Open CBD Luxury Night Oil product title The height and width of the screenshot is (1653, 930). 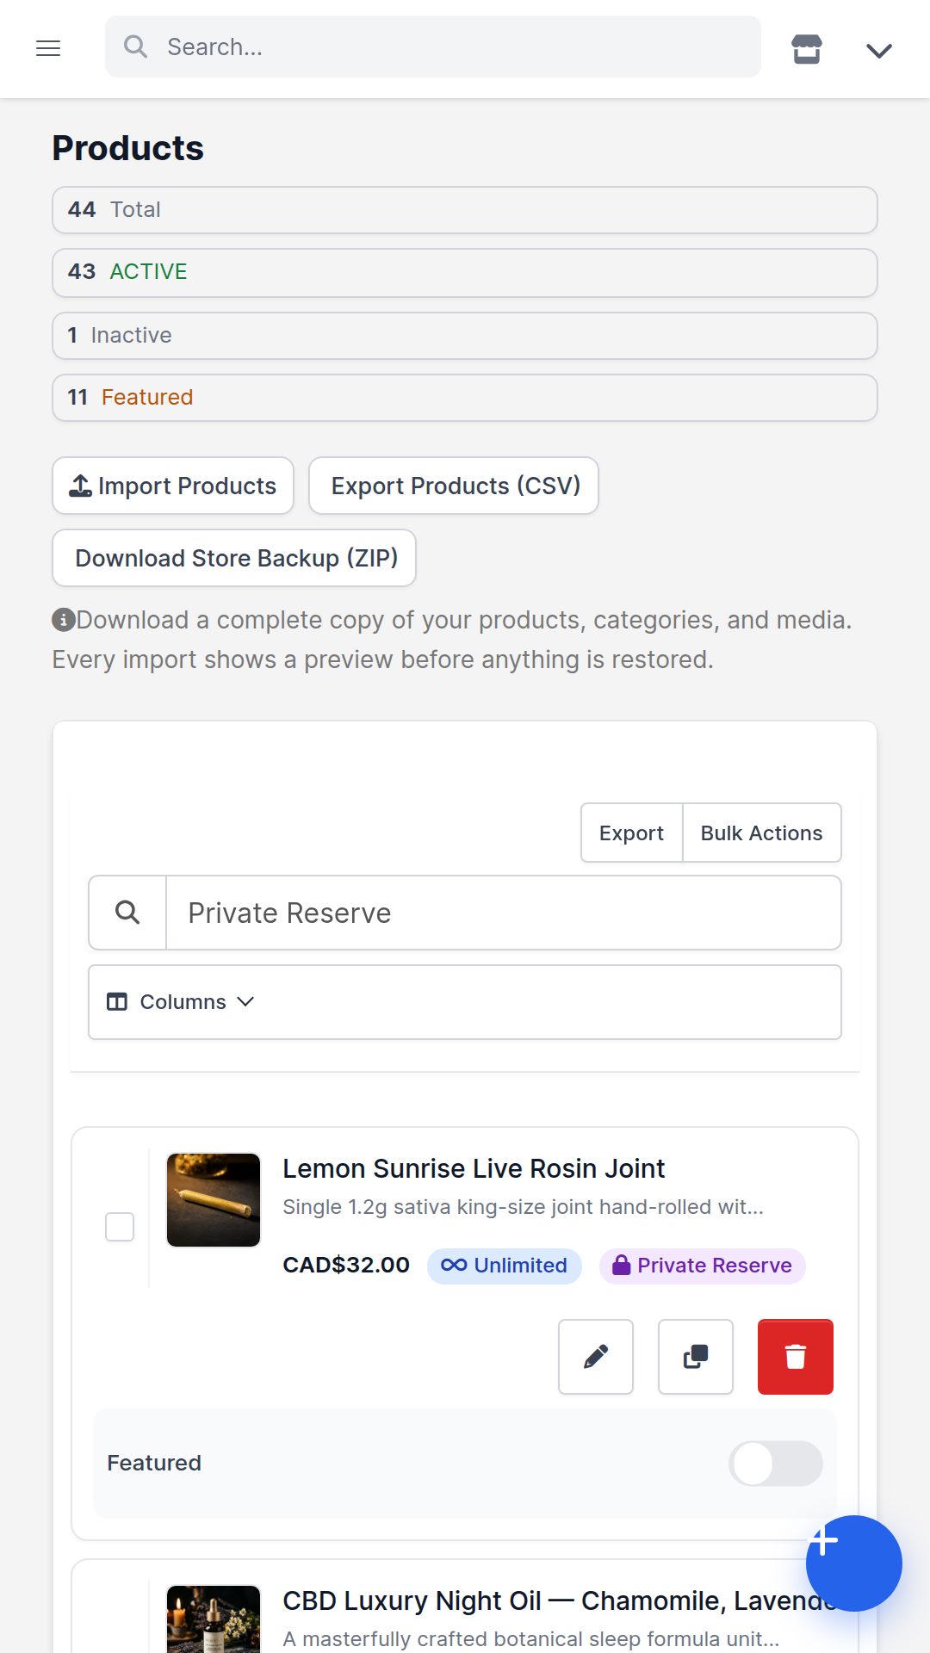[x=560, y=1600]
